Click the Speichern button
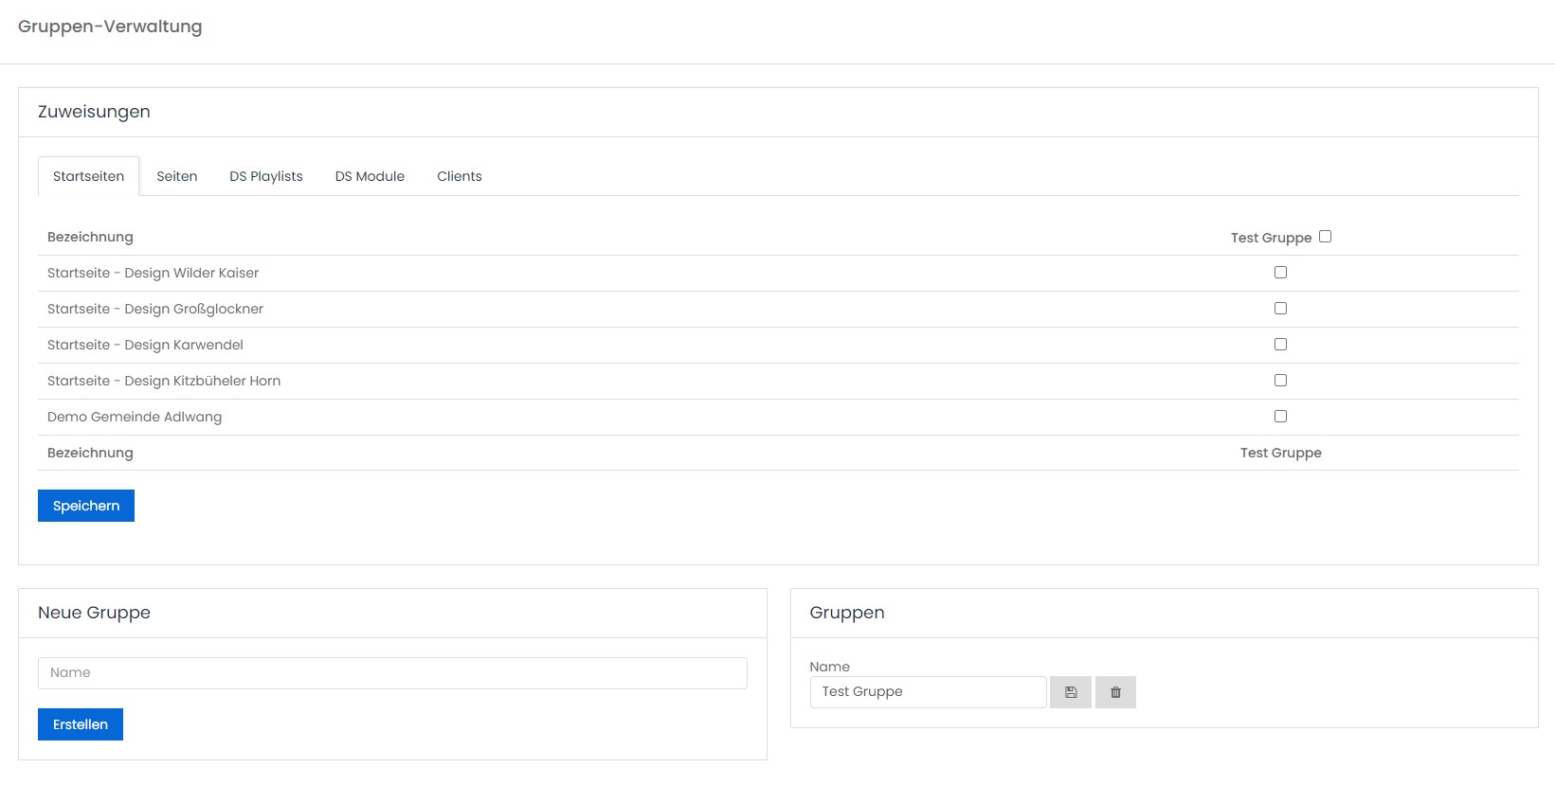1555x785 pixels. click(86, 506)
